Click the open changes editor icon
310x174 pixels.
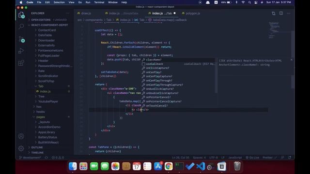[273, 14]
